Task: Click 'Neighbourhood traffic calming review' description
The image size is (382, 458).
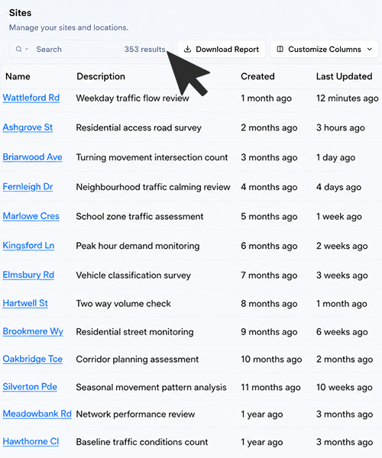Action: tap(153, 187)
